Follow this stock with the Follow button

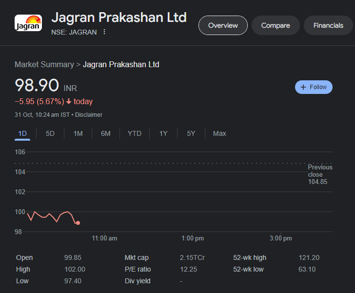[x=314, y=87]
